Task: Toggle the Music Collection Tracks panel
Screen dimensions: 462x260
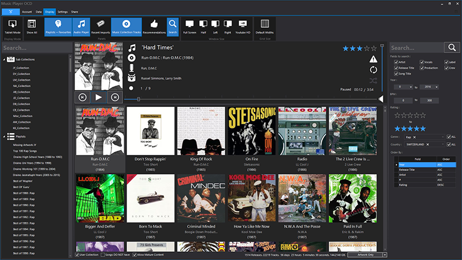Action: tap(126, 27)
